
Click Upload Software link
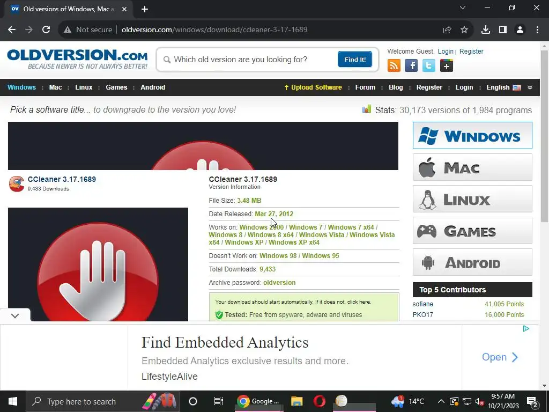click(313, 87)
